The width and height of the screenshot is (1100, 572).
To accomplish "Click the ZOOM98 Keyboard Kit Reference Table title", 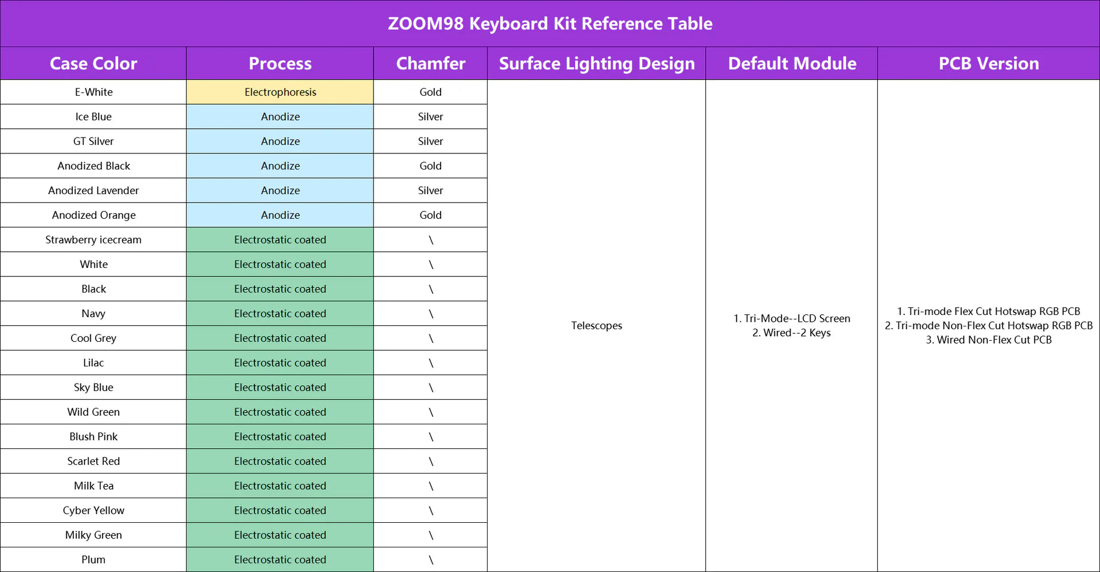I will tap(550, 23).
